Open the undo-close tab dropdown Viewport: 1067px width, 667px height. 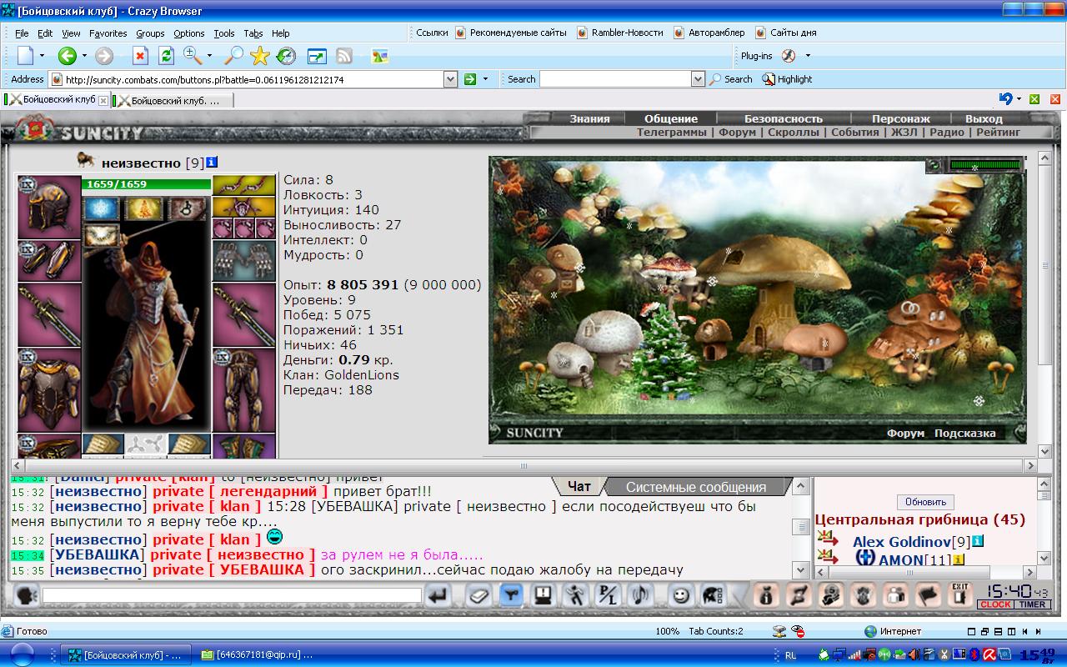pos(1018,99)
